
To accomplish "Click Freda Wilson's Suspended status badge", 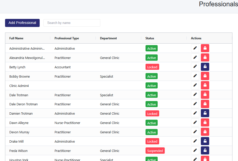I will click(x=155, y=151).
